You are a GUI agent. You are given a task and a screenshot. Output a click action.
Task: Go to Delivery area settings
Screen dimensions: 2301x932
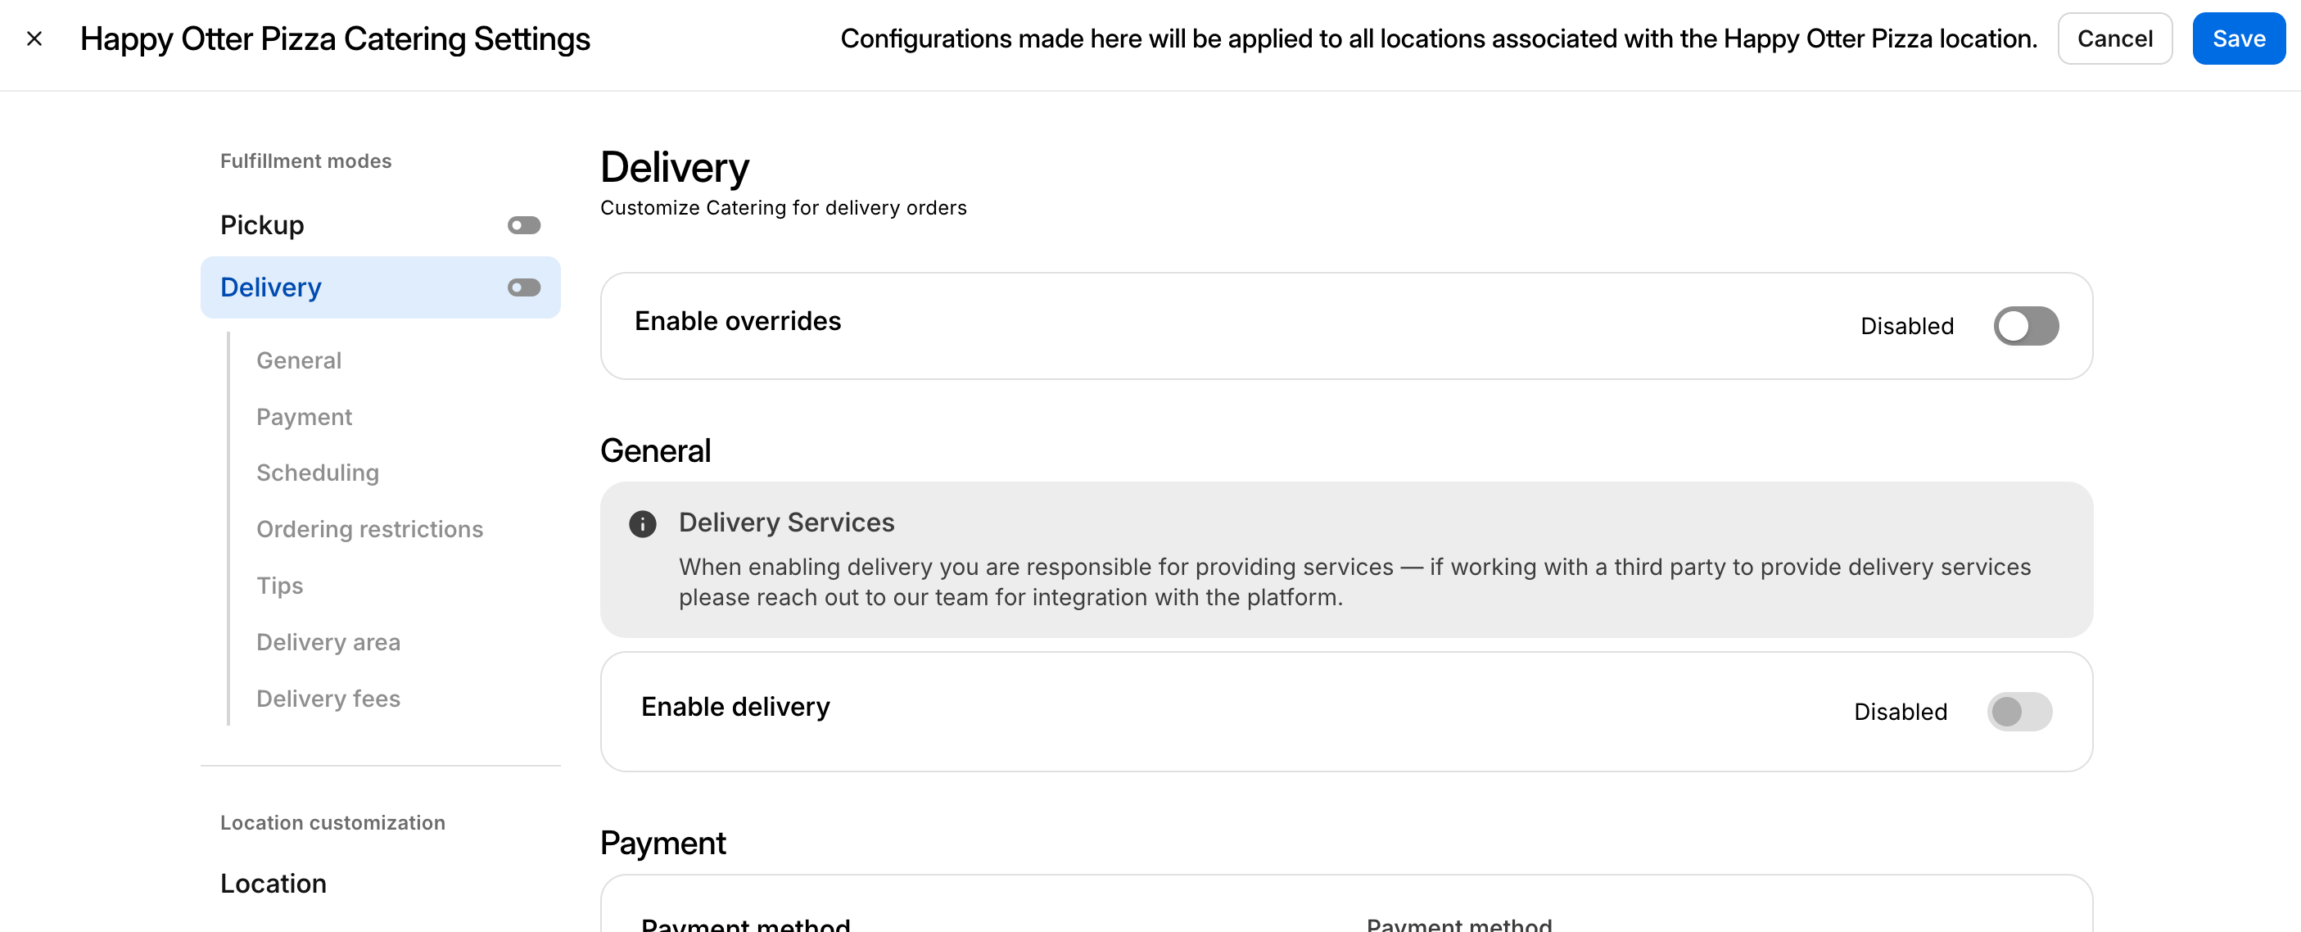tap(328, 641)
